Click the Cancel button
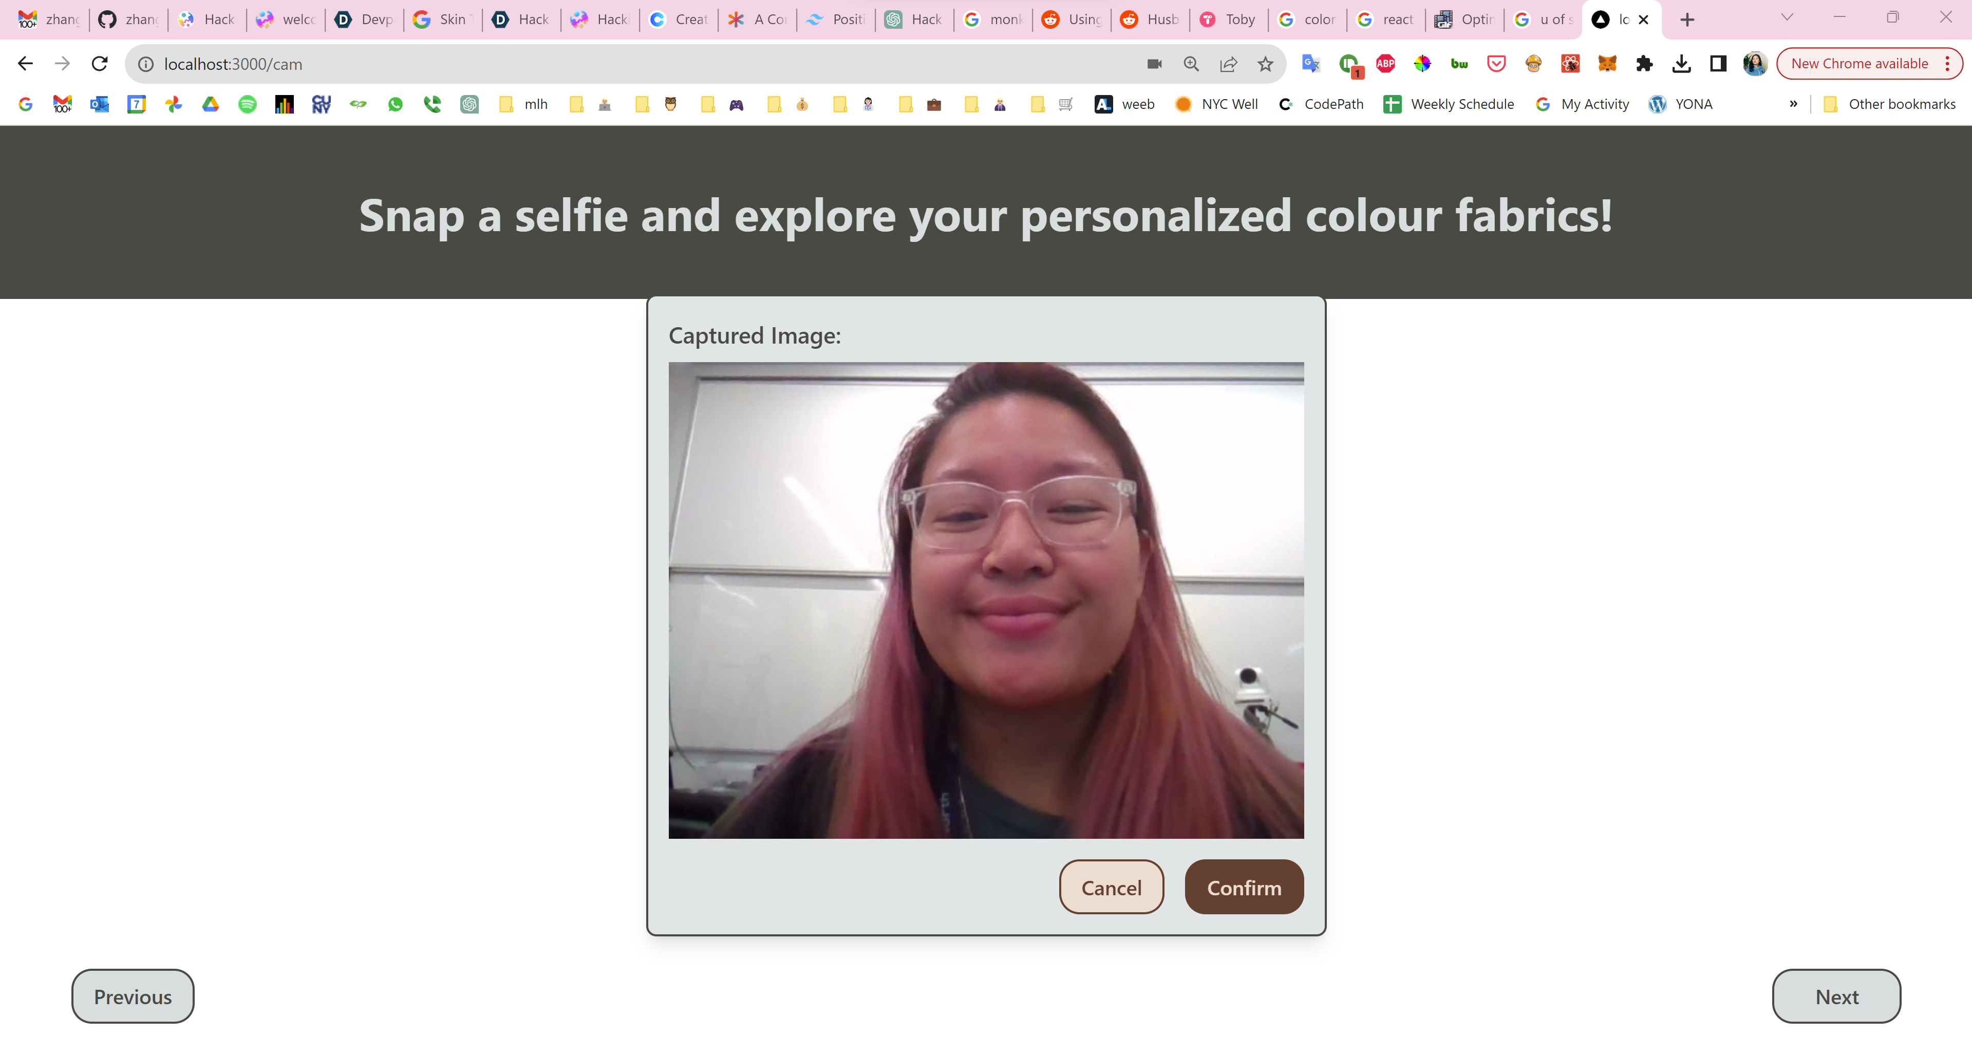1972x1054 pixels. coord(1111,887)
